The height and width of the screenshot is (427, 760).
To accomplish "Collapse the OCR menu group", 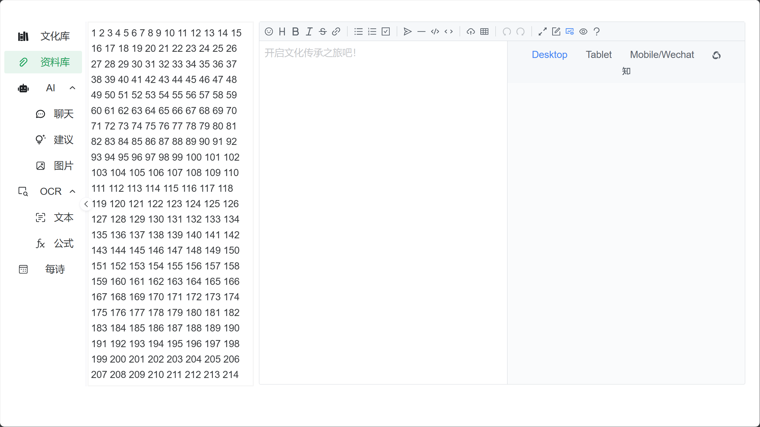I will pos(72,191).
